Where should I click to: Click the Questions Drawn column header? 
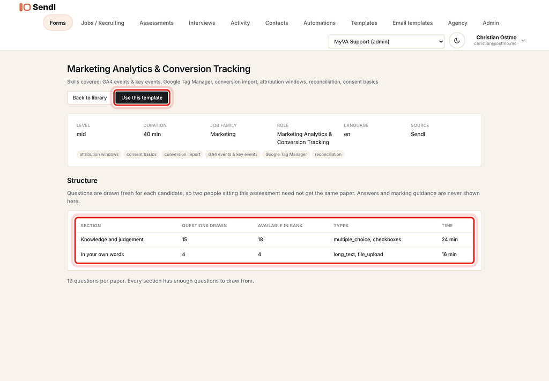204,226
